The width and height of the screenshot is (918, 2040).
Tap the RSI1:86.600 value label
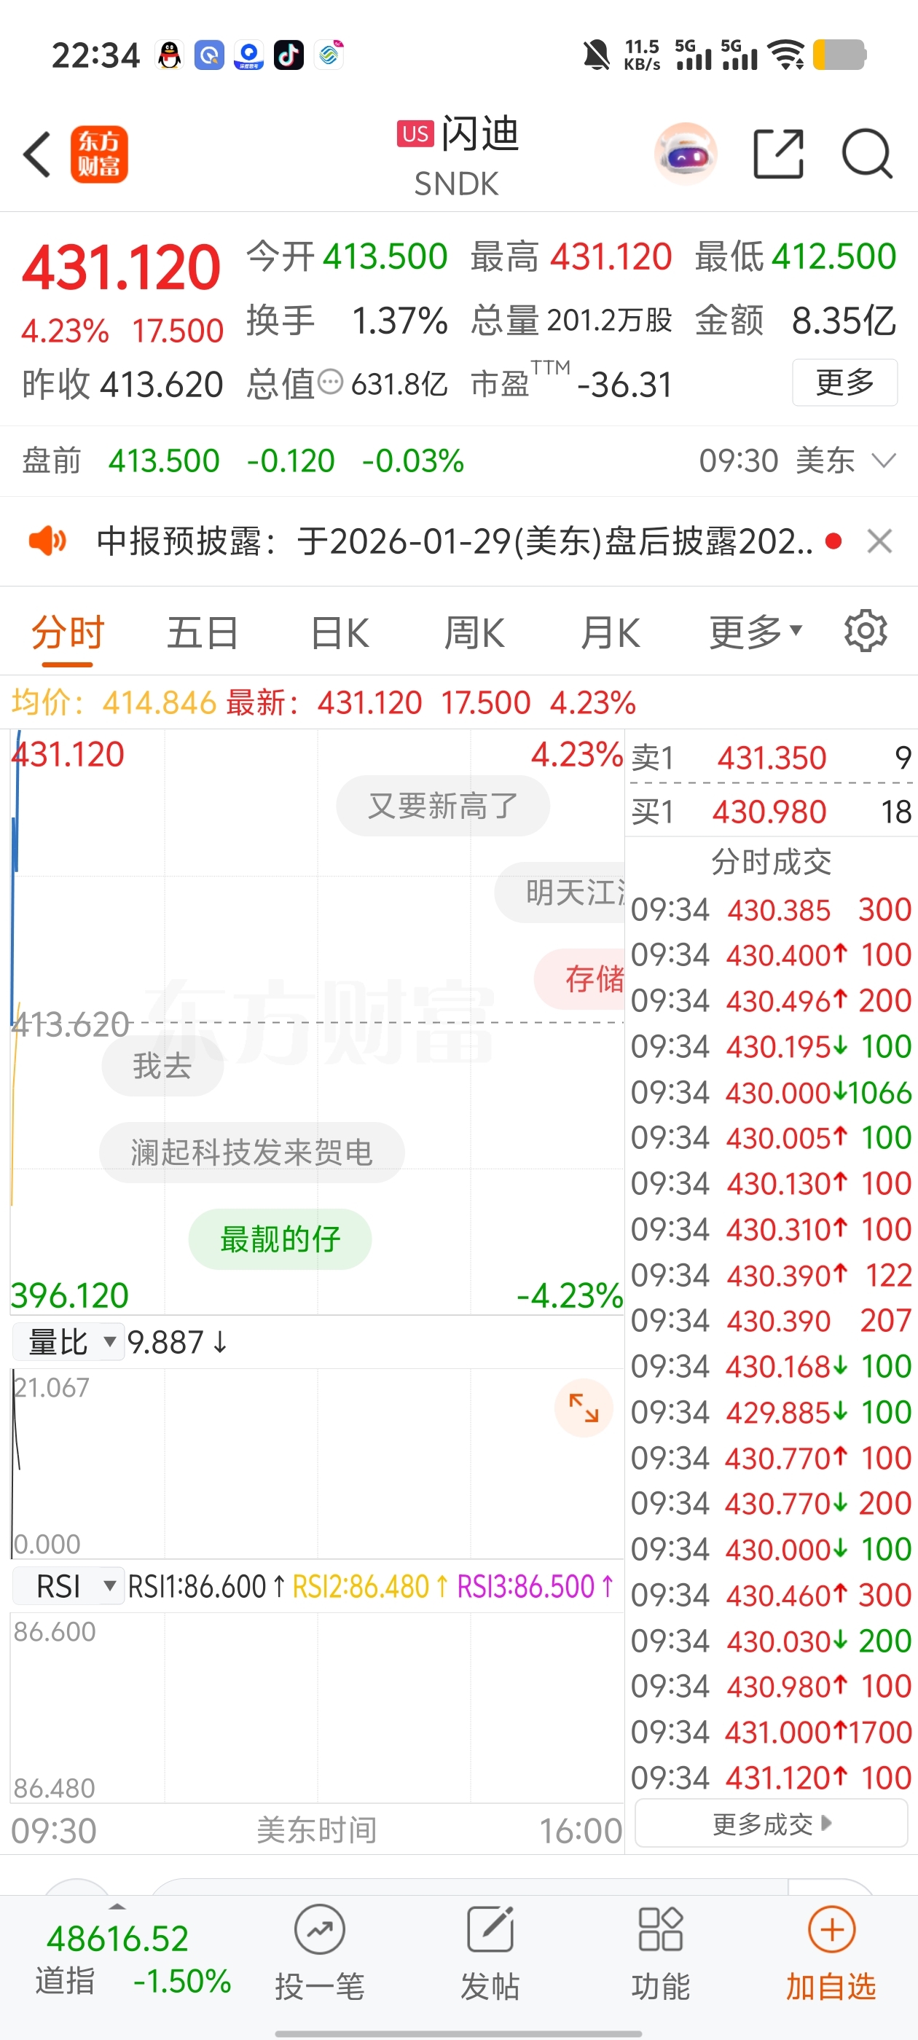pyautogui.click(x=206, y=1586)
